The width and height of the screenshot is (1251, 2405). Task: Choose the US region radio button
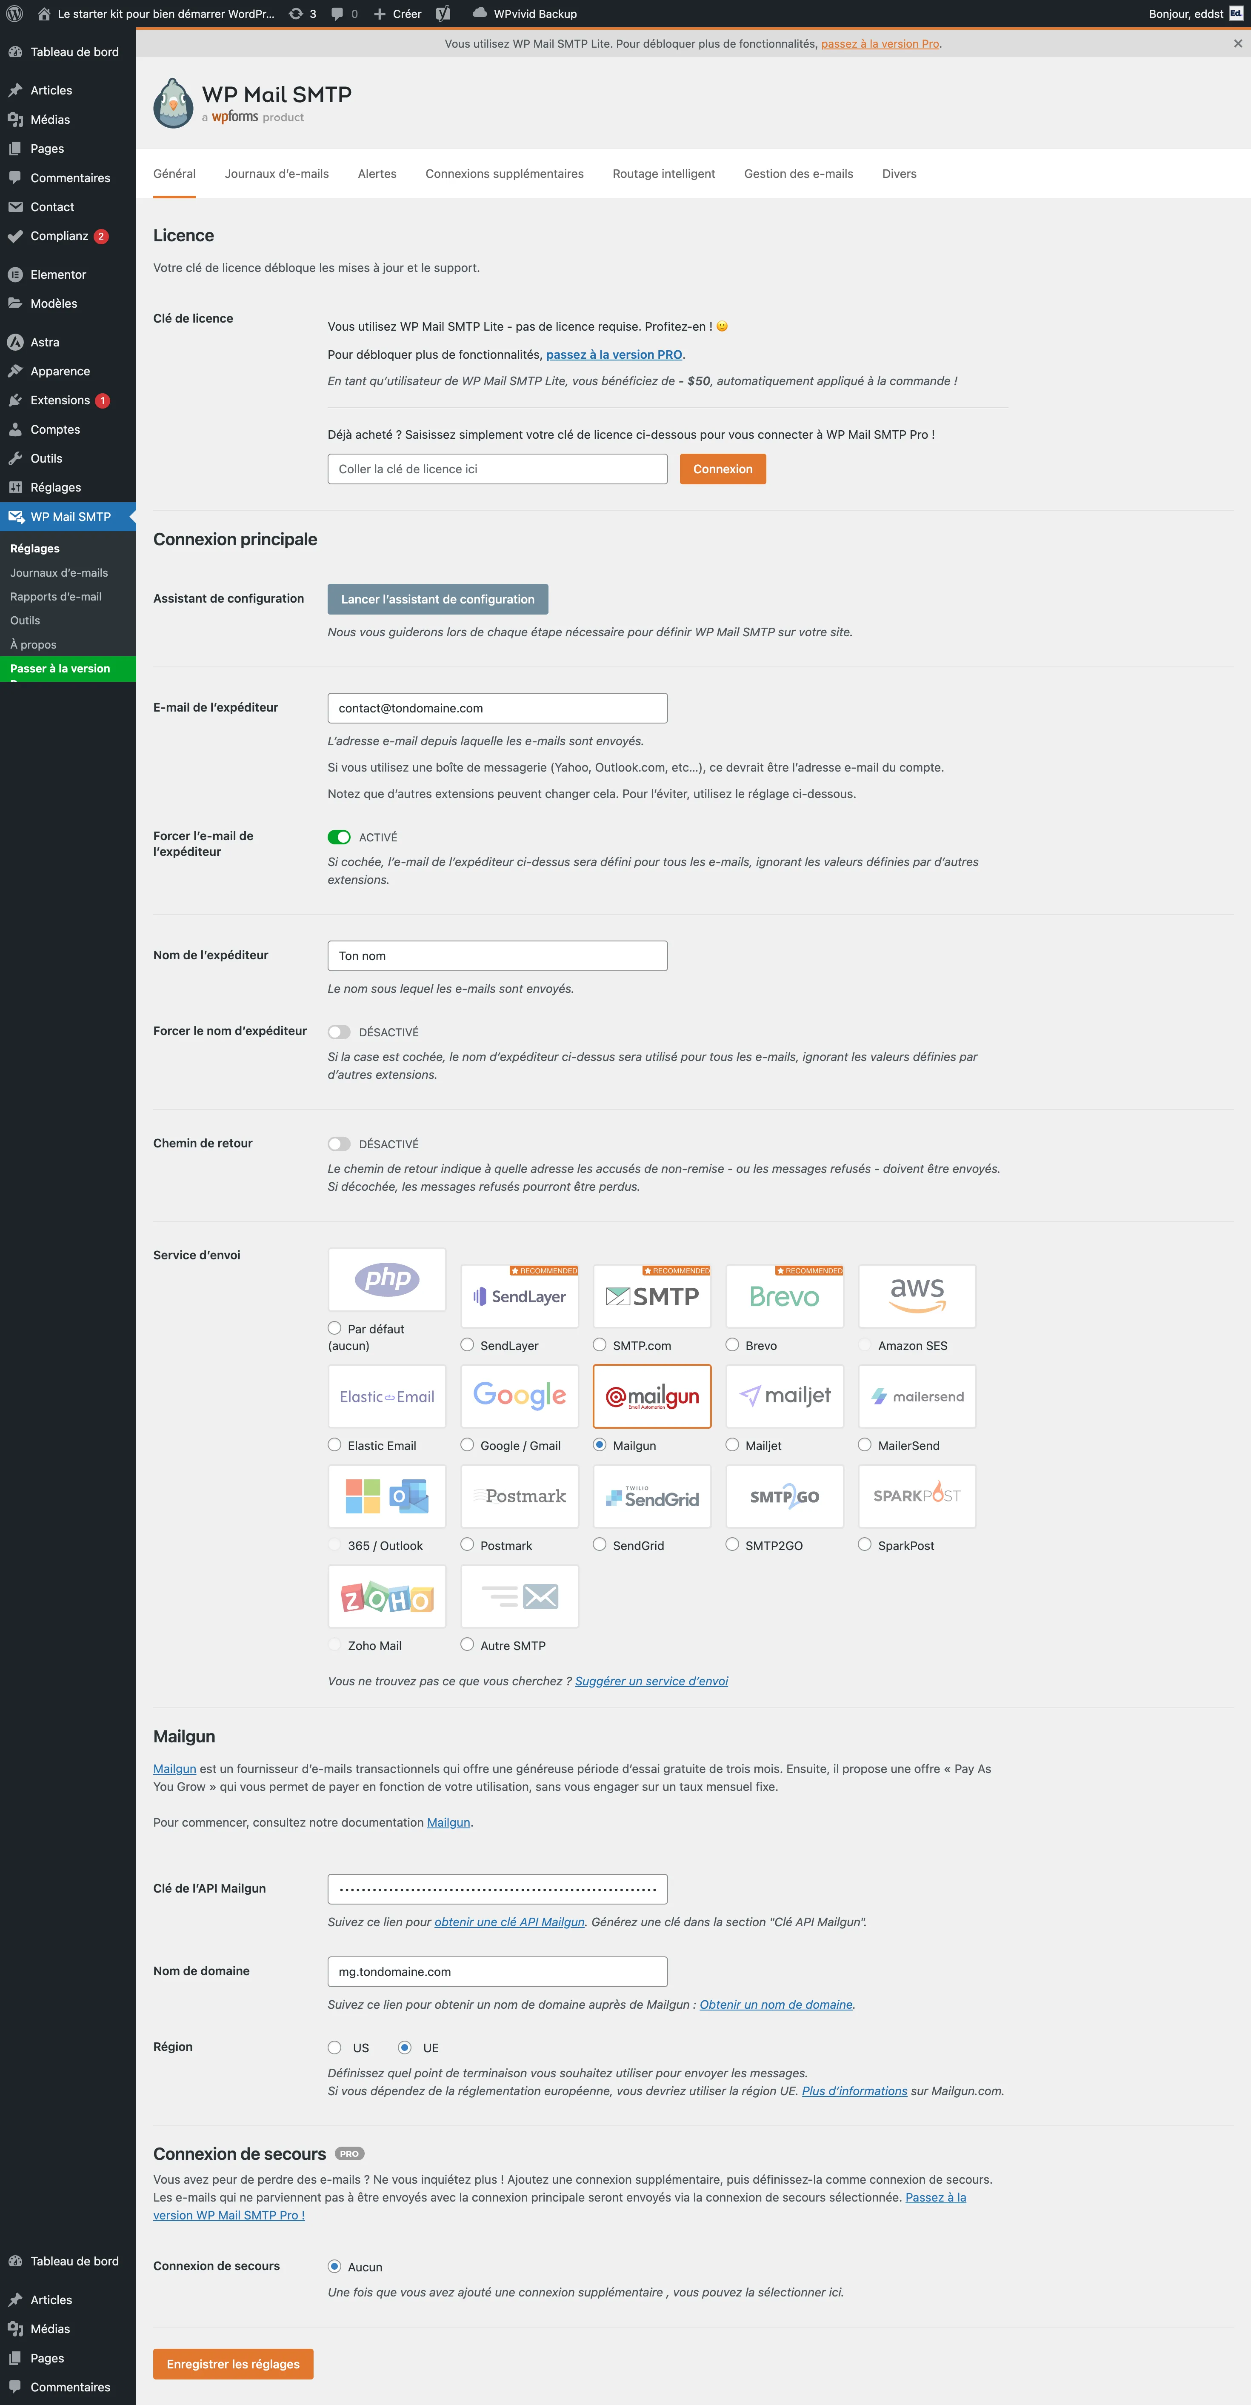(334, 2048)
